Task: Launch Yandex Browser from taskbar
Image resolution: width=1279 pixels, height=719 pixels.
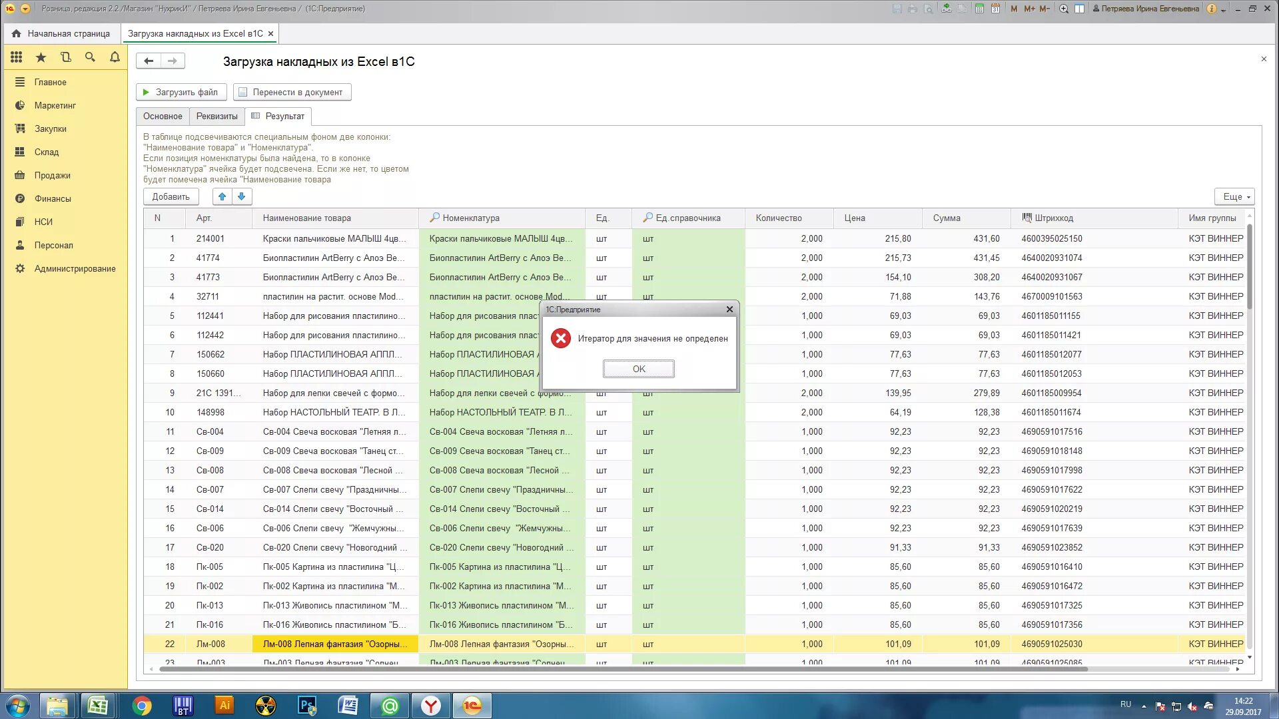Action: pos(431,706)
